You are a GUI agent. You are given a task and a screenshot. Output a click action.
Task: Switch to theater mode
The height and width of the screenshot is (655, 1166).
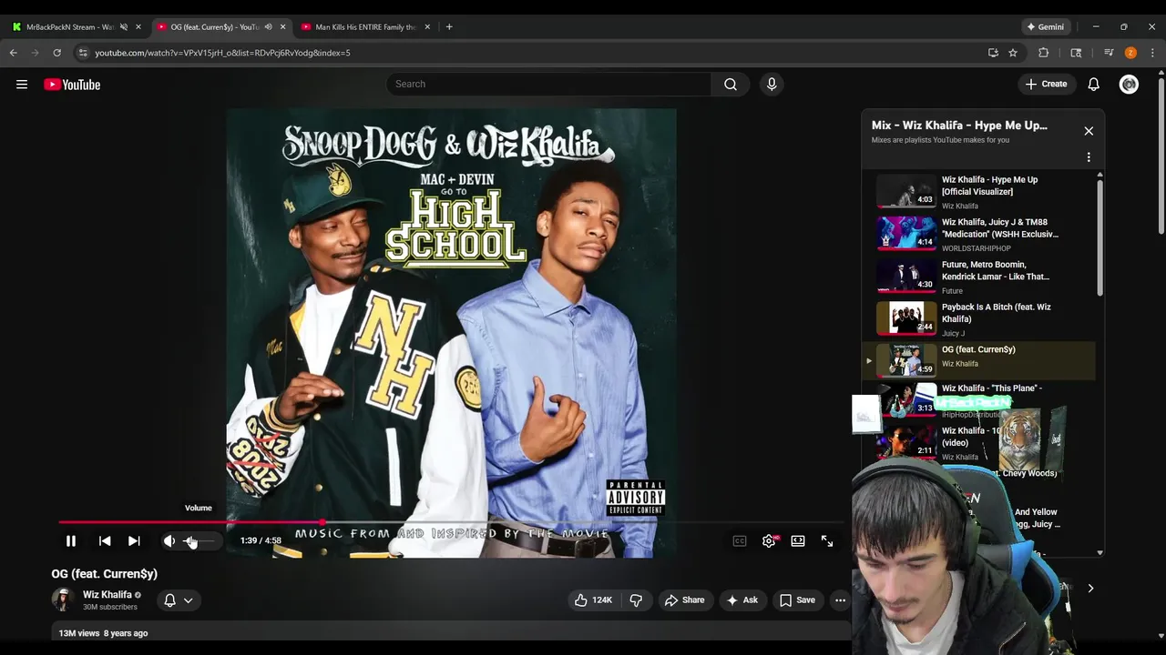coord(798,540)
